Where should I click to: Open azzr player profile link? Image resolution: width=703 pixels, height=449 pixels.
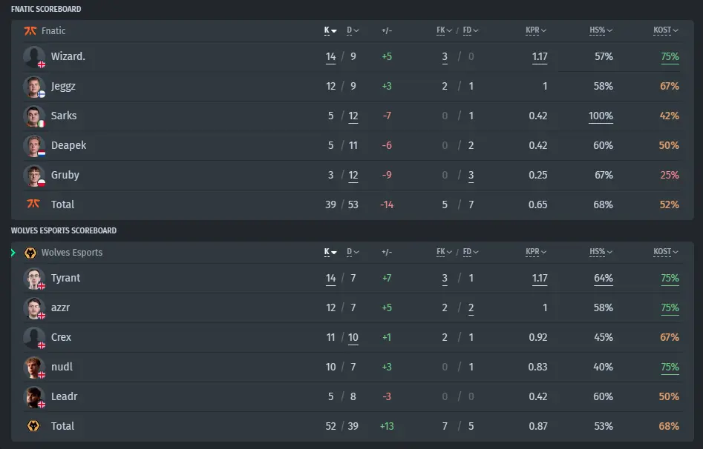coord(61,307)
